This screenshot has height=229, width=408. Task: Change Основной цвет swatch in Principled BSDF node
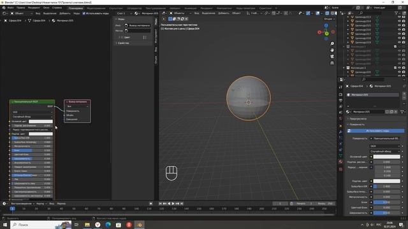[x=41, y=121]
